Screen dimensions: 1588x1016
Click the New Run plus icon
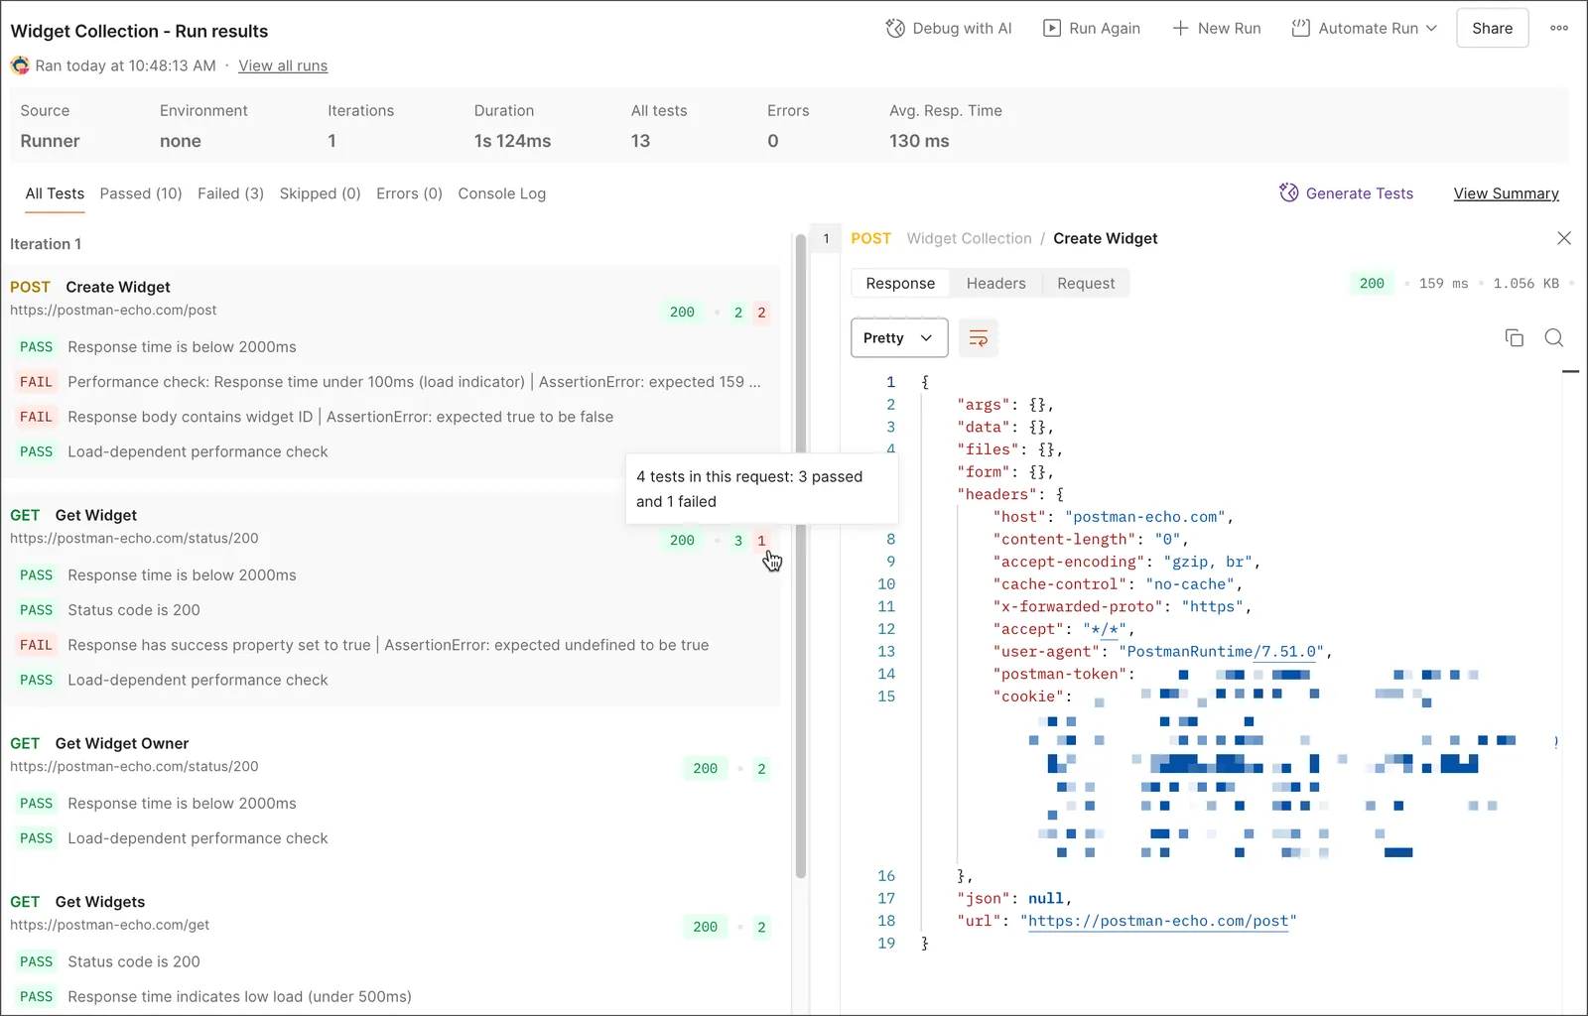(x=1180, y=29)
